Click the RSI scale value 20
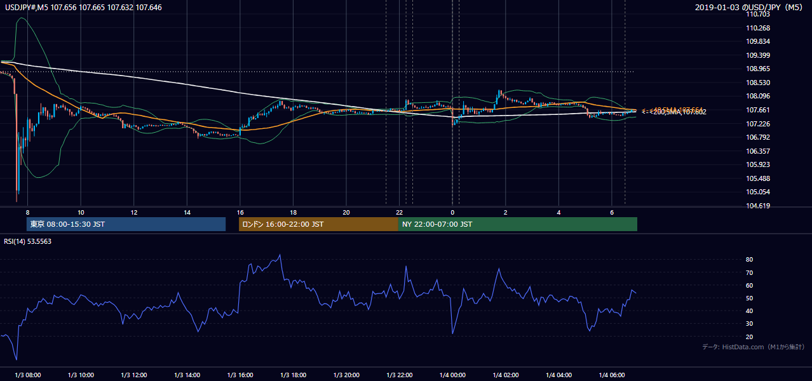This screenshot has height=381, width=812. [x=749, y=337]
